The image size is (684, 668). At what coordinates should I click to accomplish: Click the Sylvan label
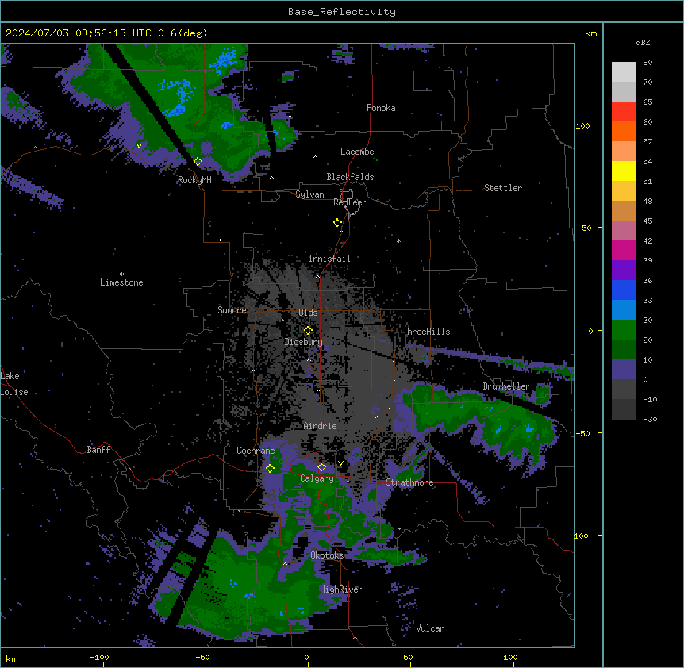tap(309, 194)
